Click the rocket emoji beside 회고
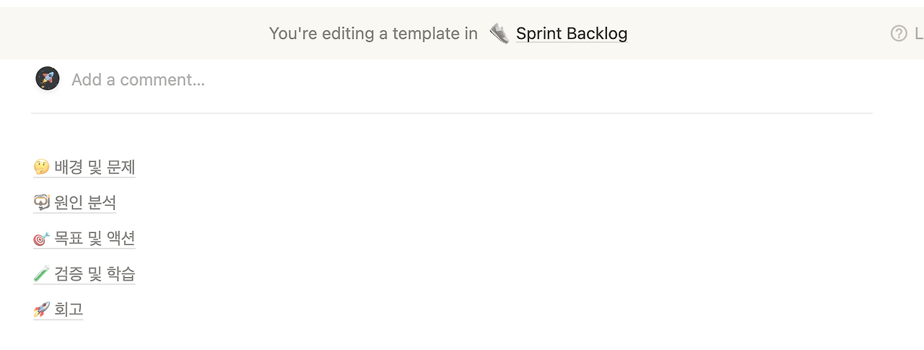 point(41,310)
